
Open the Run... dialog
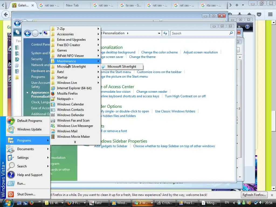[x=28, y=184]
